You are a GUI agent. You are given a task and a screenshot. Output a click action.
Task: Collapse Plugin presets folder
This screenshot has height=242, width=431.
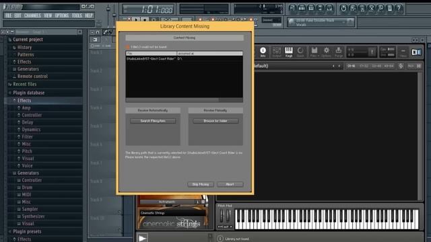(27, 231)
